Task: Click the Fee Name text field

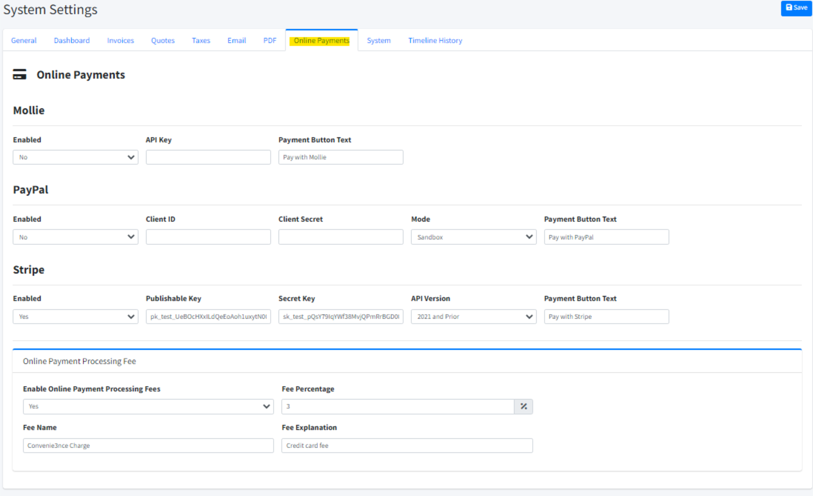Action: [148, 446]
